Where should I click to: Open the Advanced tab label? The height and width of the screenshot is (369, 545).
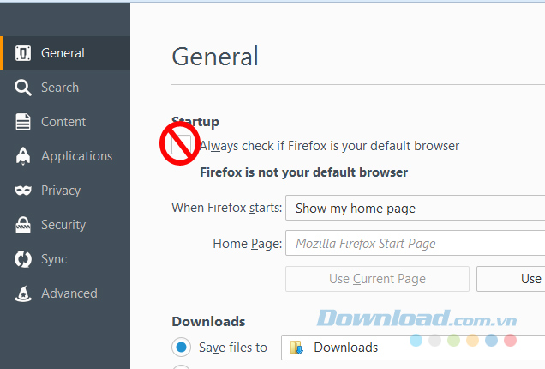pos(69,293)
